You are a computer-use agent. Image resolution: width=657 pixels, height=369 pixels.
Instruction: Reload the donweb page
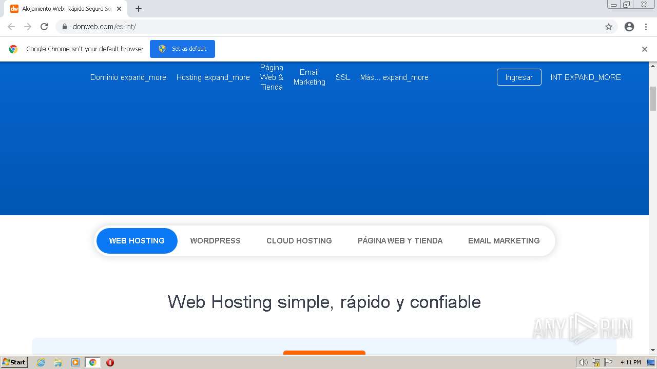pyautogui.click(x=44, y=27)
